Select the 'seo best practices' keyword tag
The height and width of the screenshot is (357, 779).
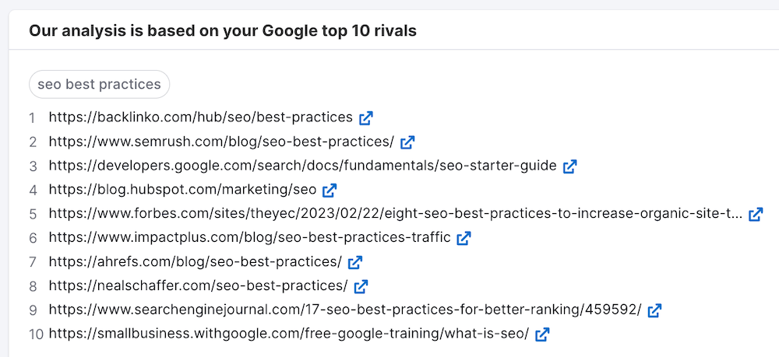(99, 85)
